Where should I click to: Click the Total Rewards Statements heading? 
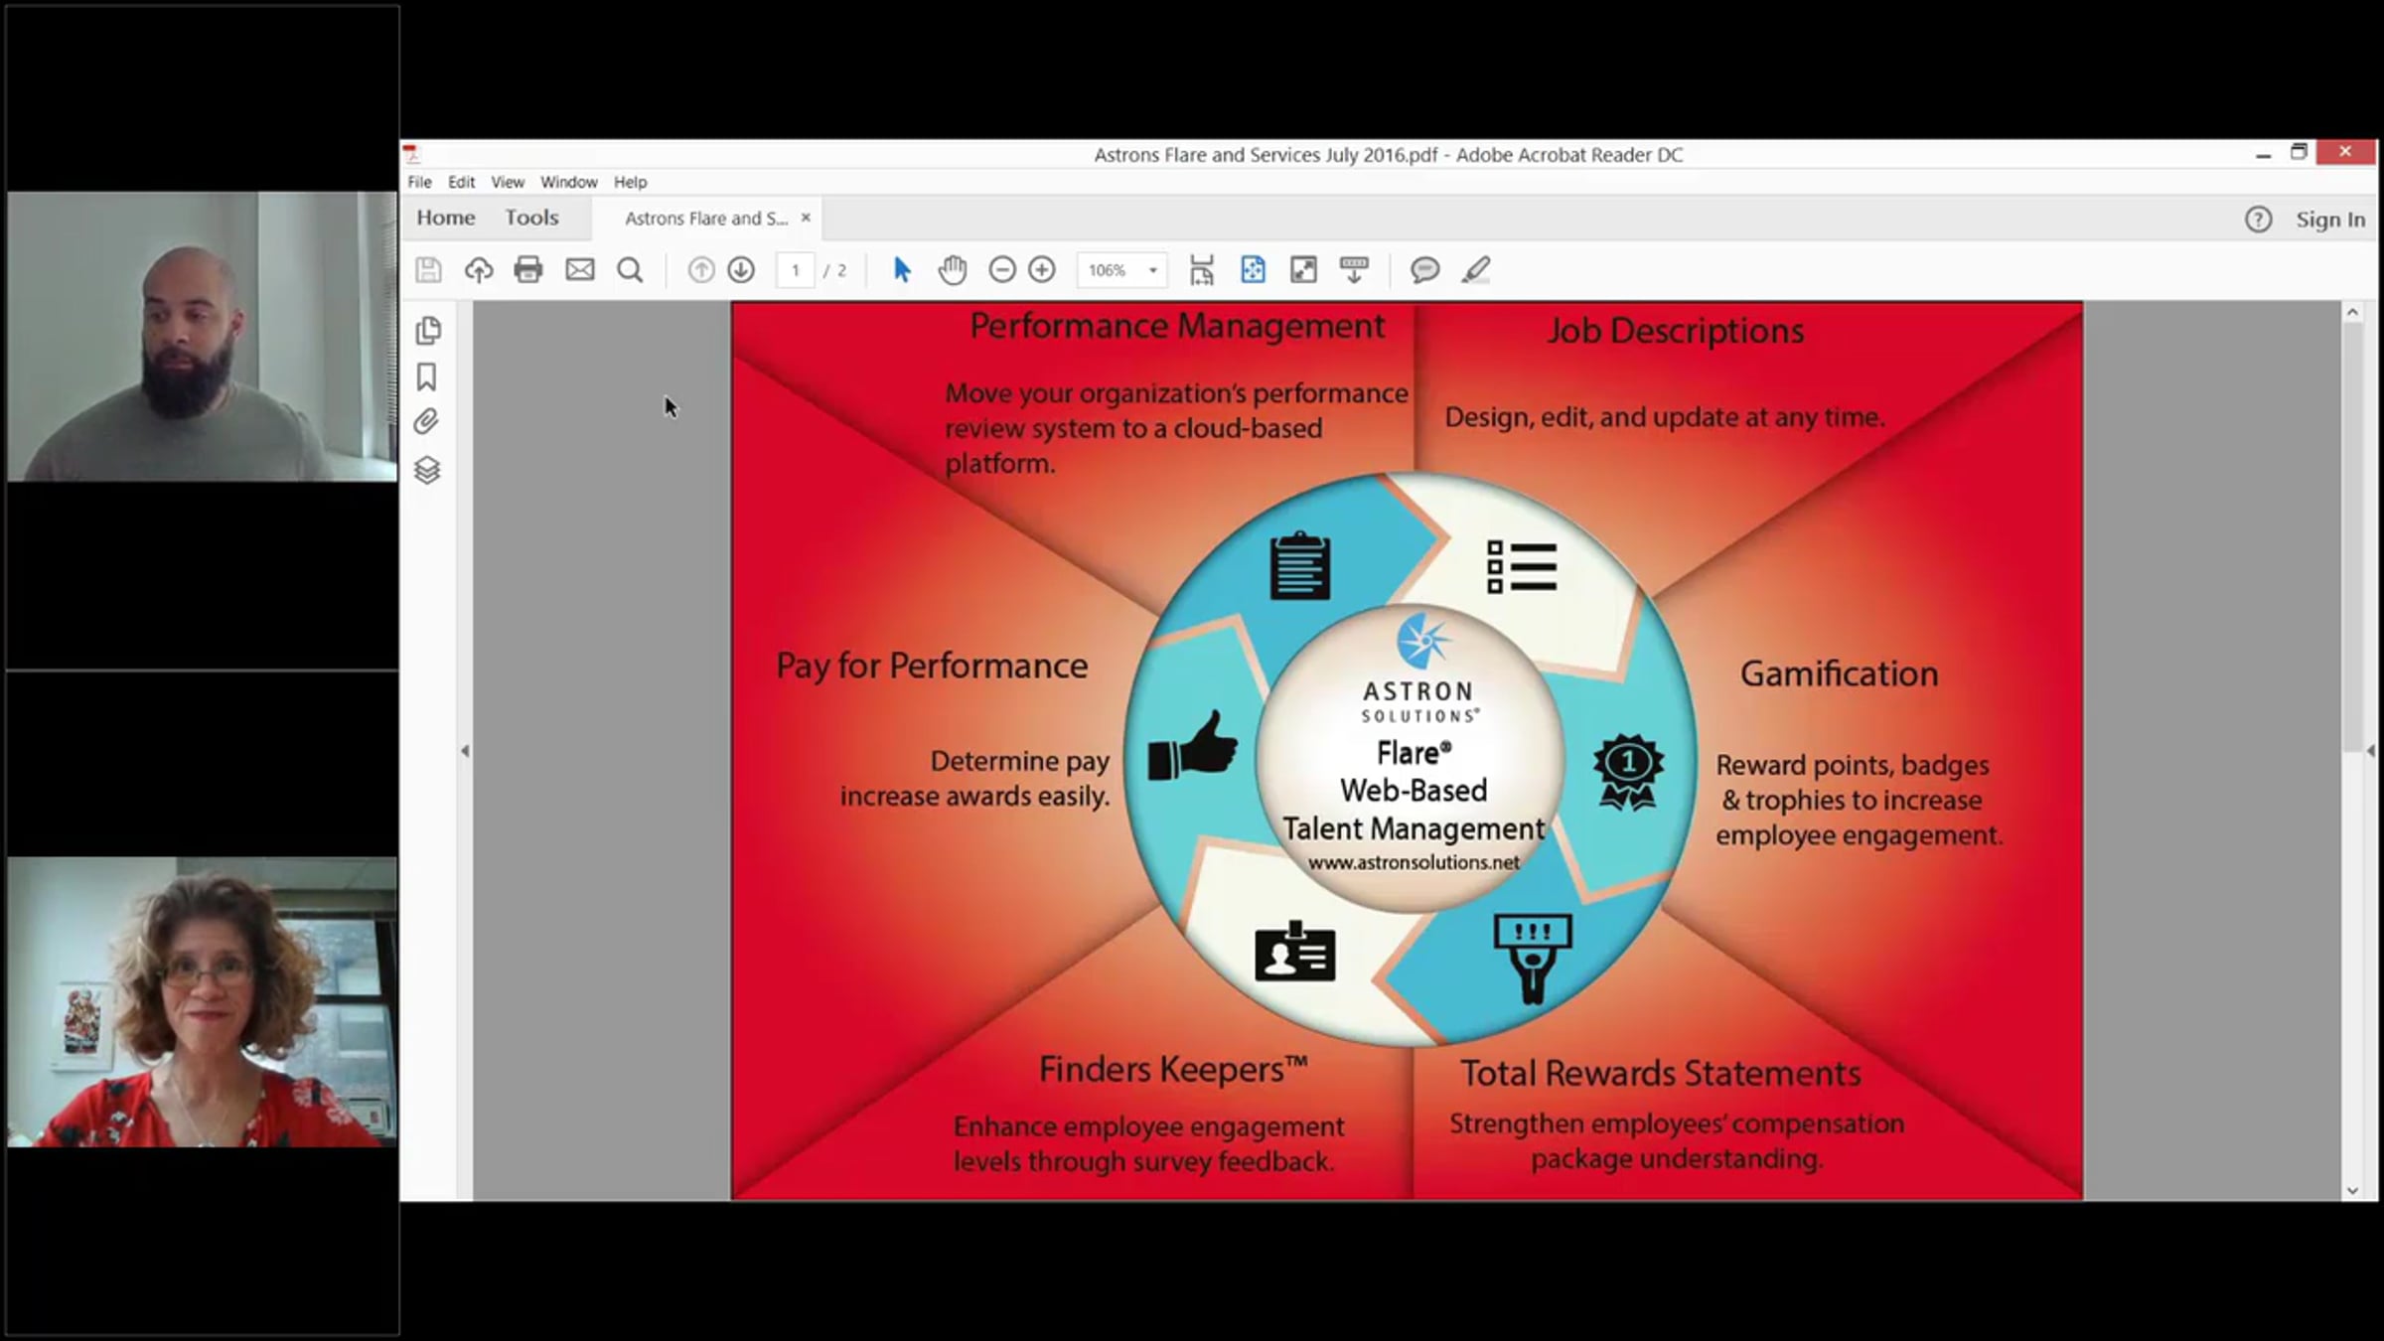pos(1660,1074)
